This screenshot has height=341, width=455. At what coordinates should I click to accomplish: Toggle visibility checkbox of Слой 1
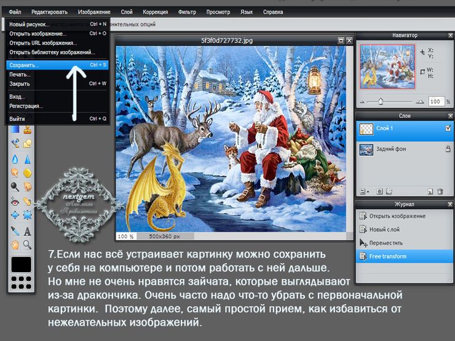pos(448,128)
